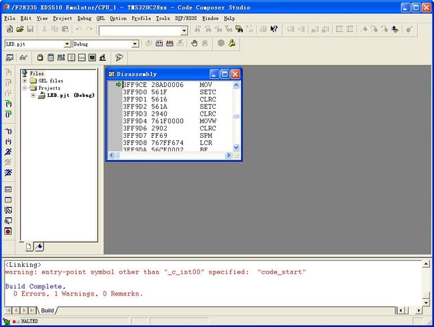Open the Option menu
The image size is (434, 327).
tap(118, 18)
